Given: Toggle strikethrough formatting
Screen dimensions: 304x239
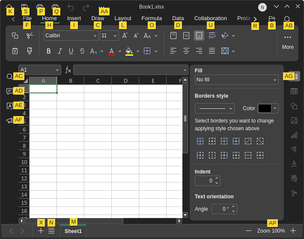Looking at the screenshot, I should (82, 51).
